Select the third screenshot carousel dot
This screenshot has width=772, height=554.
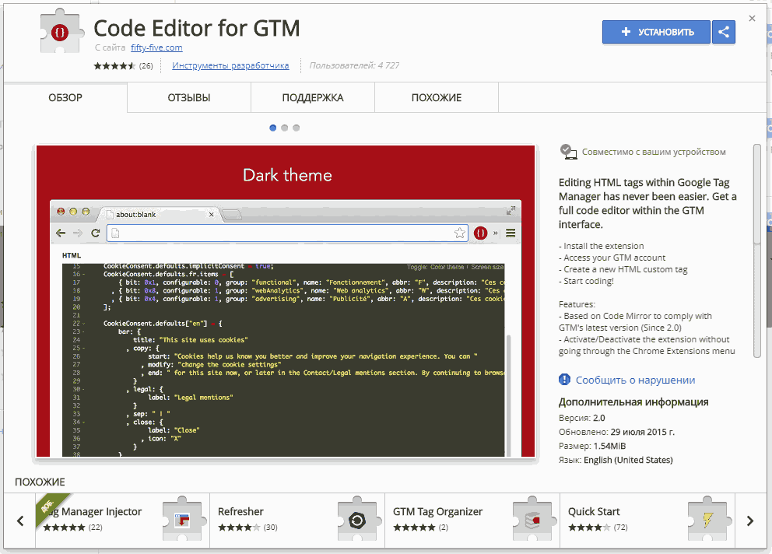pos(296,128)
